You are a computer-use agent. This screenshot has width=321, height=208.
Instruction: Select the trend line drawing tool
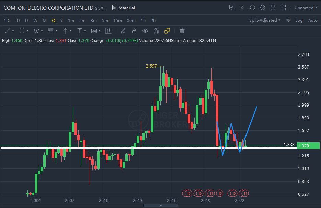[x=7, y=31]
